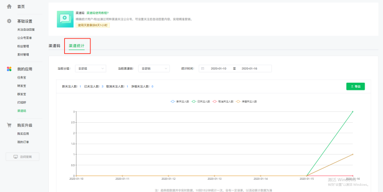Click the start date 2020-01-10 field
This screenshot has height=192, width=383.
pyautogui.click(x=218, y=69)
